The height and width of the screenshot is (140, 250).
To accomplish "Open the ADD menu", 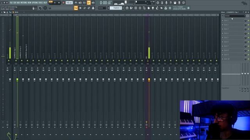I will pyautogui.click(x=18, y=3).
